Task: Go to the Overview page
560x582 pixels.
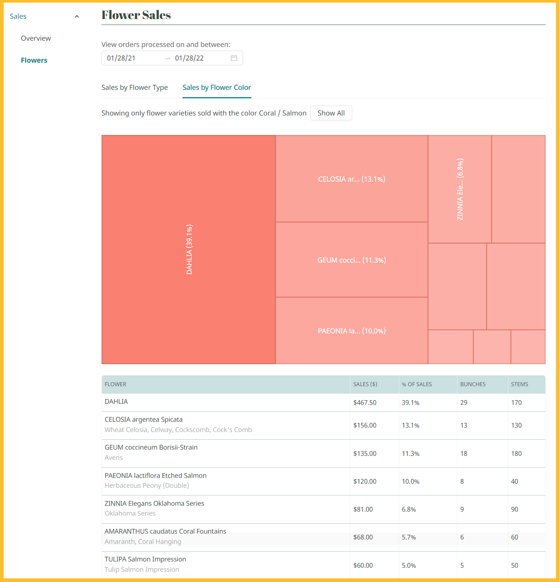Action: [x=36, y=39]
